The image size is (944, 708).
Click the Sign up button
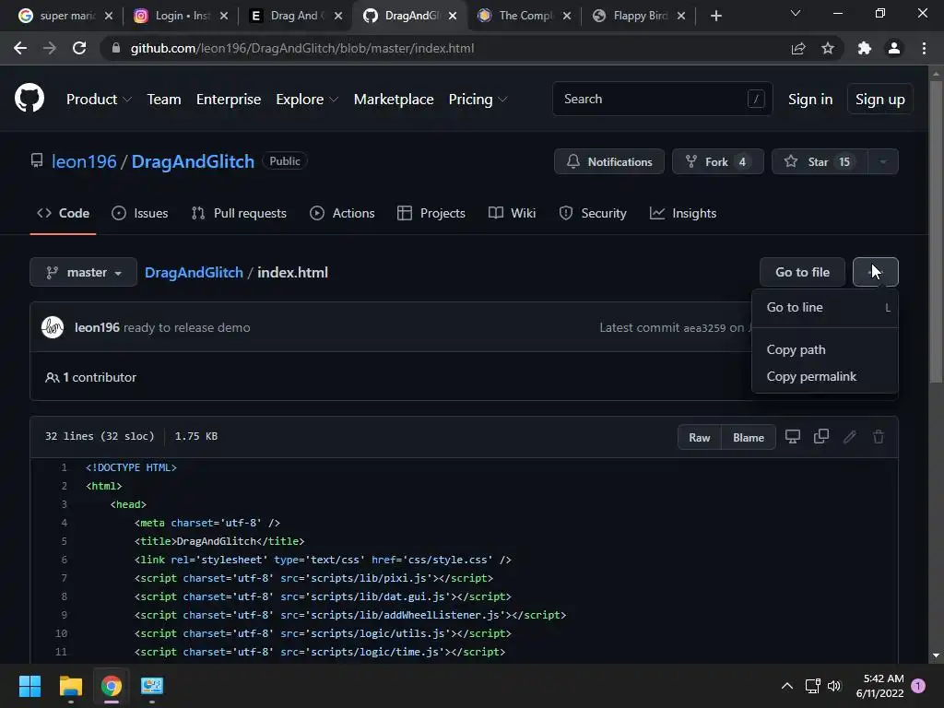point(880,100)
